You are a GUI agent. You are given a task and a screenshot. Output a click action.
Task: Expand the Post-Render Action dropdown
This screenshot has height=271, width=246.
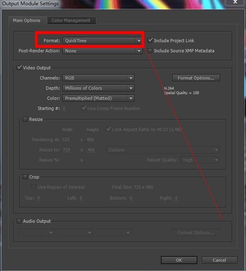point(102,51)
